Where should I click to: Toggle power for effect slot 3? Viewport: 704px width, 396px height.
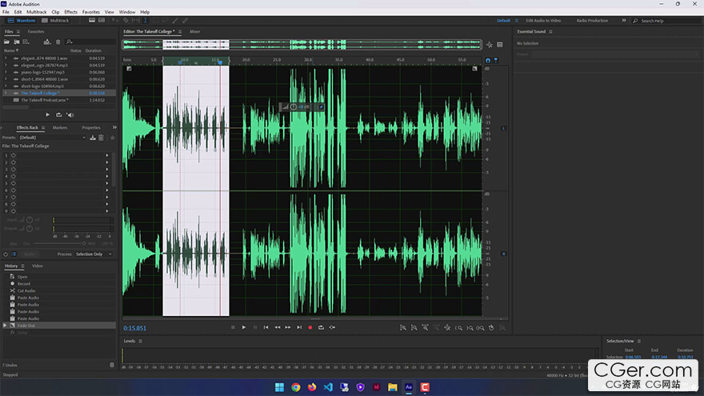point(14,170)
